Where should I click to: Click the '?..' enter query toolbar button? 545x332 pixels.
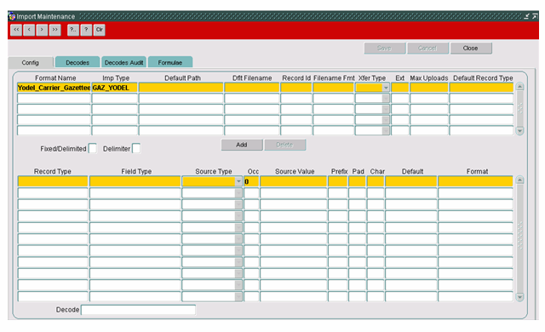pos(73,30)
